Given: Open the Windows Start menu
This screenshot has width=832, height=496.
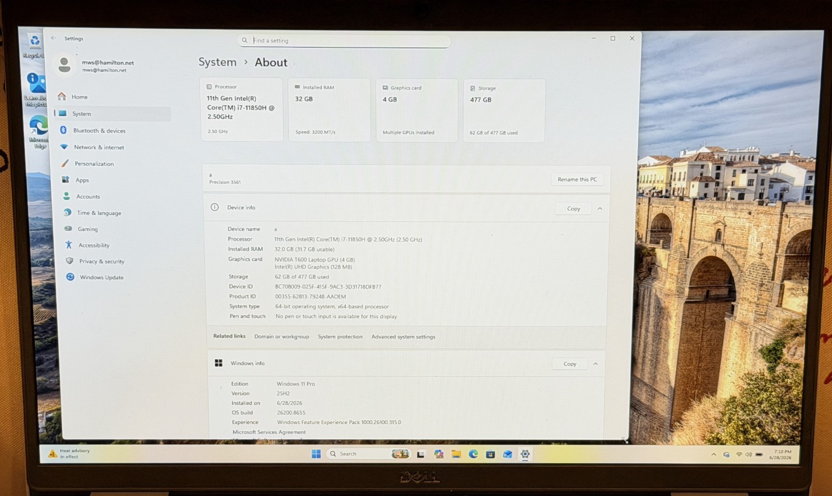Looking at the screenshot, I should 316,454.
